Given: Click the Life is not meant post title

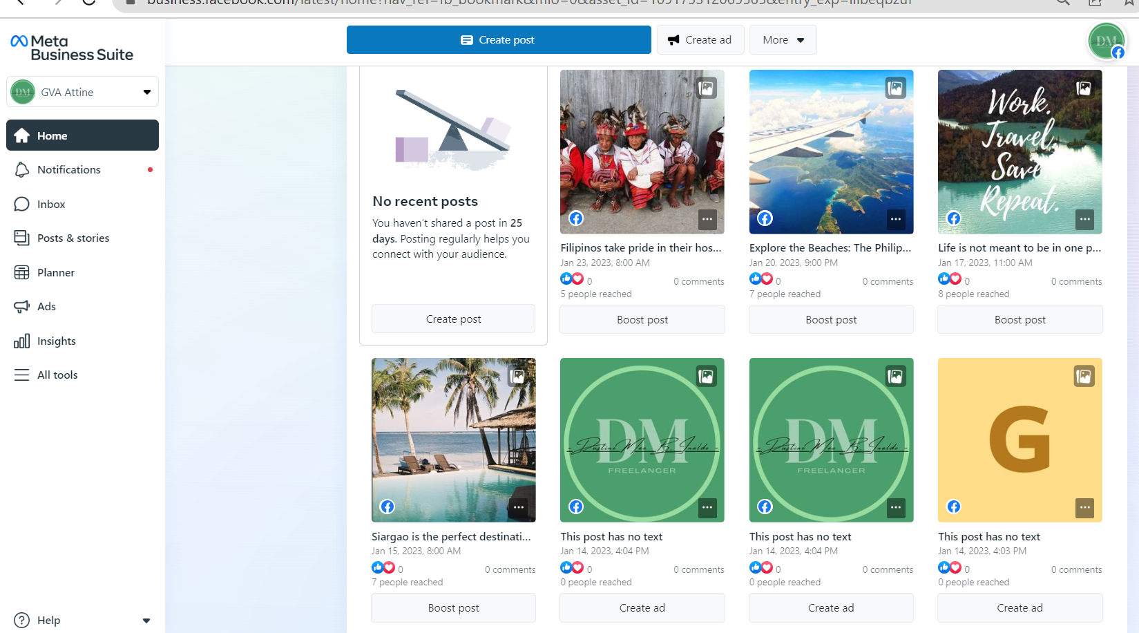Looking at the screenshot, I should 1020,248.
